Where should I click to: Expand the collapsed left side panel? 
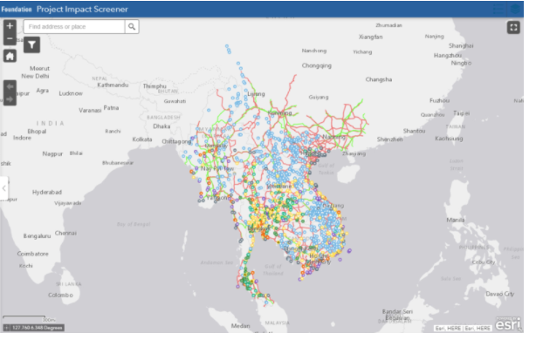3,188
